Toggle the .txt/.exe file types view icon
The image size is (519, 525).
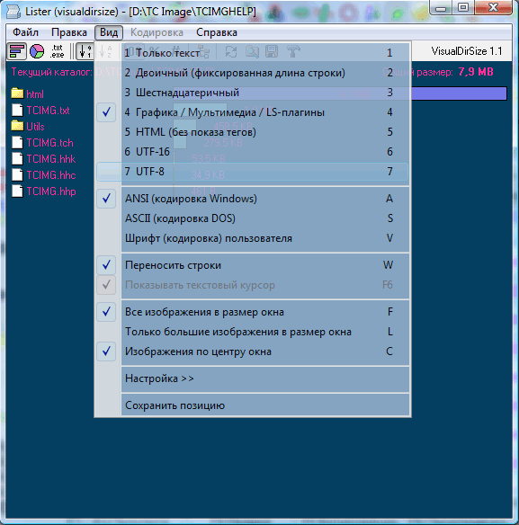tap(57, 51)
